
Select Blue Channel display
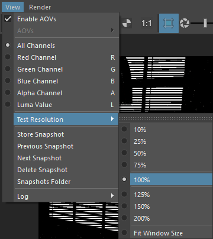pyautogui.click(x=60, y=81)
